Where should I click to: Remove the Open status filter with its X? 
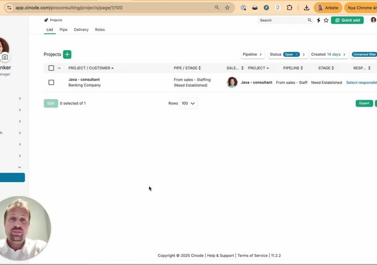[x=297, y=54]
